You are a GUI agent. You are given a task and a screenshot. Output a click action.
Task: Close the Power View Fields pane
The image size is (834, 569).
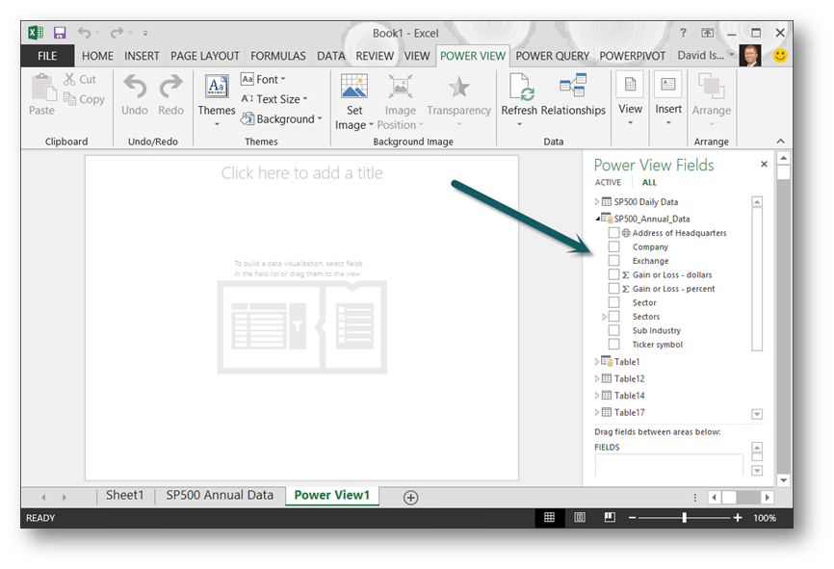pyautogui.click(x=764, y=165)
